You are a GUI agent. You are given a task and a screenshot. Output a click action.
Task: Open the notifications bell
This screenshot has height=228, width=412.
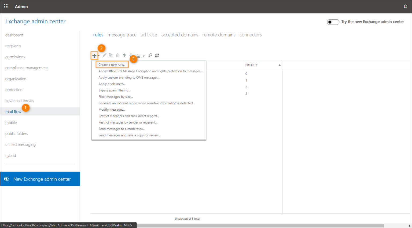click(x=406, y=6)
